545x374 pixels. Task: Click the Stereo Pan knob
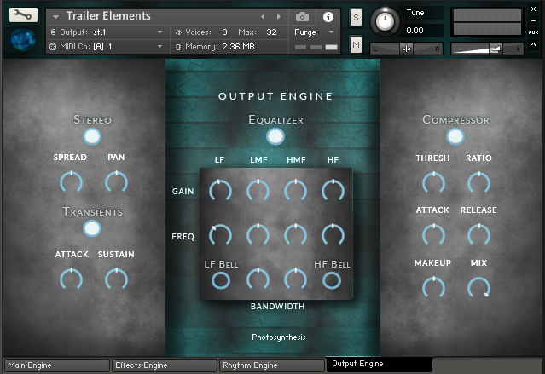coord(116,182)
